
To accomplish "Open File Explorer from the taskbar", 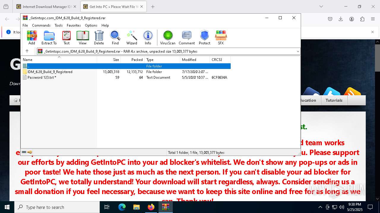I will [x=137, y=207].
